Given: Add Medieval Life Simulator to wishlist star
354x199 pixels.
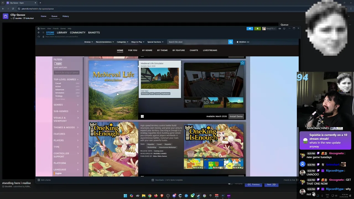Looking at the screenshot, I should tap(242, 63).
